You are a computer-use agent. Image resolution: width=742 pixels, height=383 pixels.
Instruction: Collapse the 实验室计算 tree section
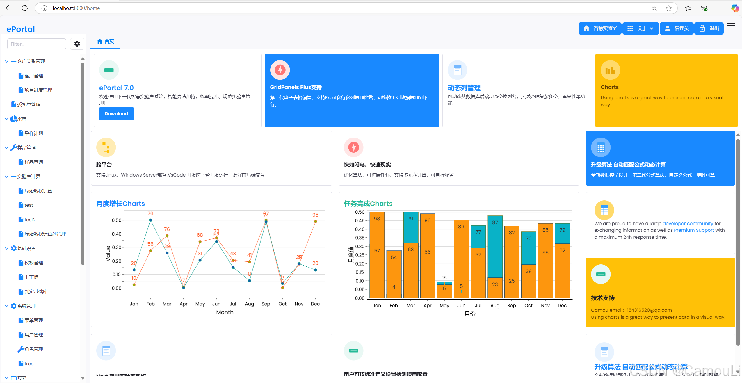point(6,177)
